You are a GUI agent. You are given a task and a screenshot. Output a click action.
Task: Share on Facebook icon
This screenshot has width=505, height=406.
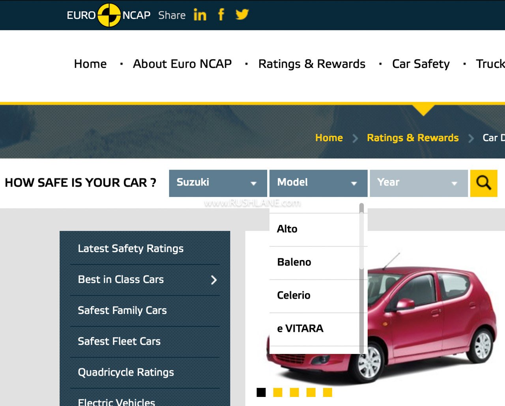(x=221, y=15)
